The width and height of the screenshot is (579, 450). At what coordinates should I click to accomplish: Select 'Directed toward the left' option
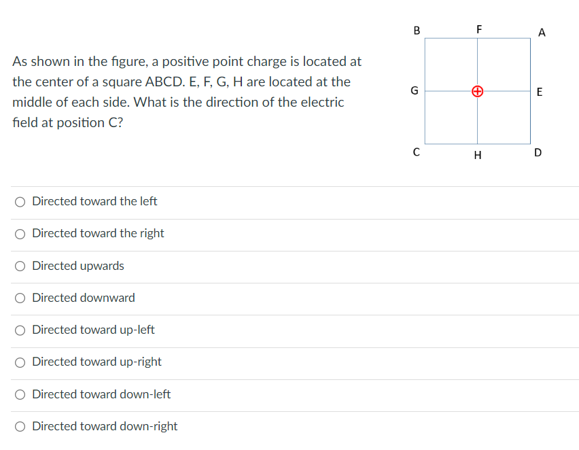(x=20, y=201)
